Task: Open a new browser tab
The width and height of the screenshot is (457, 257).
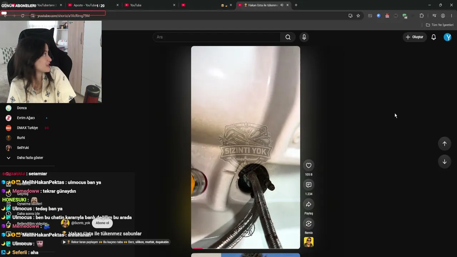Action: 296,5
